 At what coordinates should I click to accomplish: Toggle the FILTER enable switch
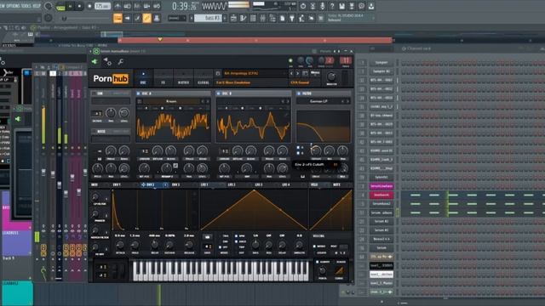click(298, 93)
